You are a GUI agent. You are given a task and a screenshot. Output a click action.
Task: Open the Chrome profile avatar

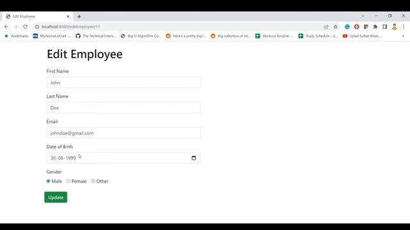pyautogui.click(x=395, y=27)
